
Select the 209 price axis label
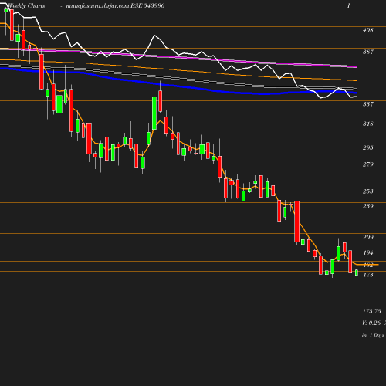(367, 237)
